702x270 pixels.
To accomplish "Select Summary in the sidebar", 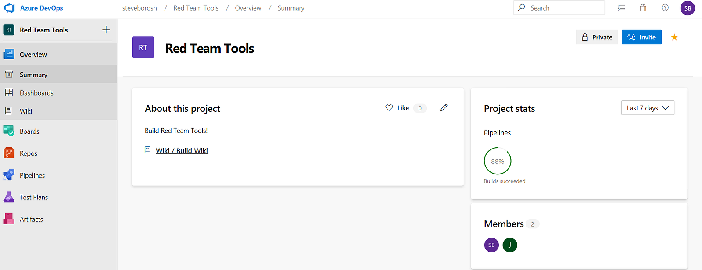I will coord(58,75).
